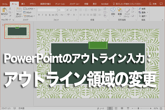This screenshot has width=165, height=110.
Task: Open the font name combo box
Action: click(48, 10)
